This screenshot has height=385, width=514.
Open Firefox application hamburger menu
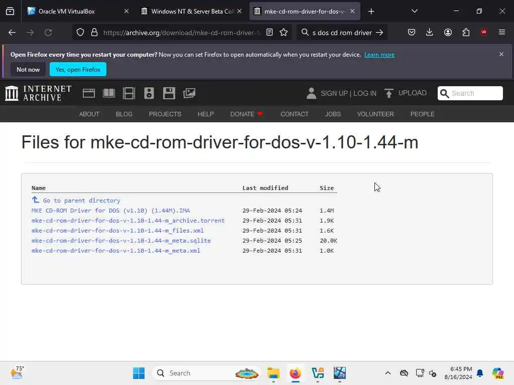tap(502, 32)
